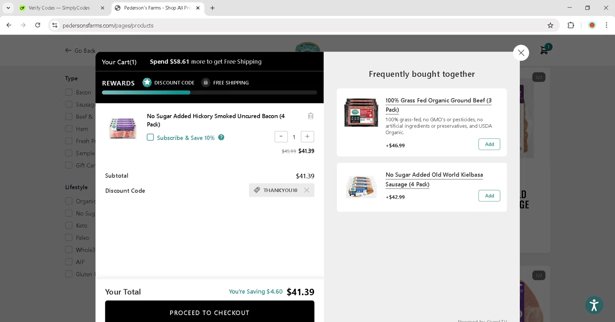Tick the Bacon type filter
Image resolution: width=615 pixels, height=322 pixels.
click(69, 92)
